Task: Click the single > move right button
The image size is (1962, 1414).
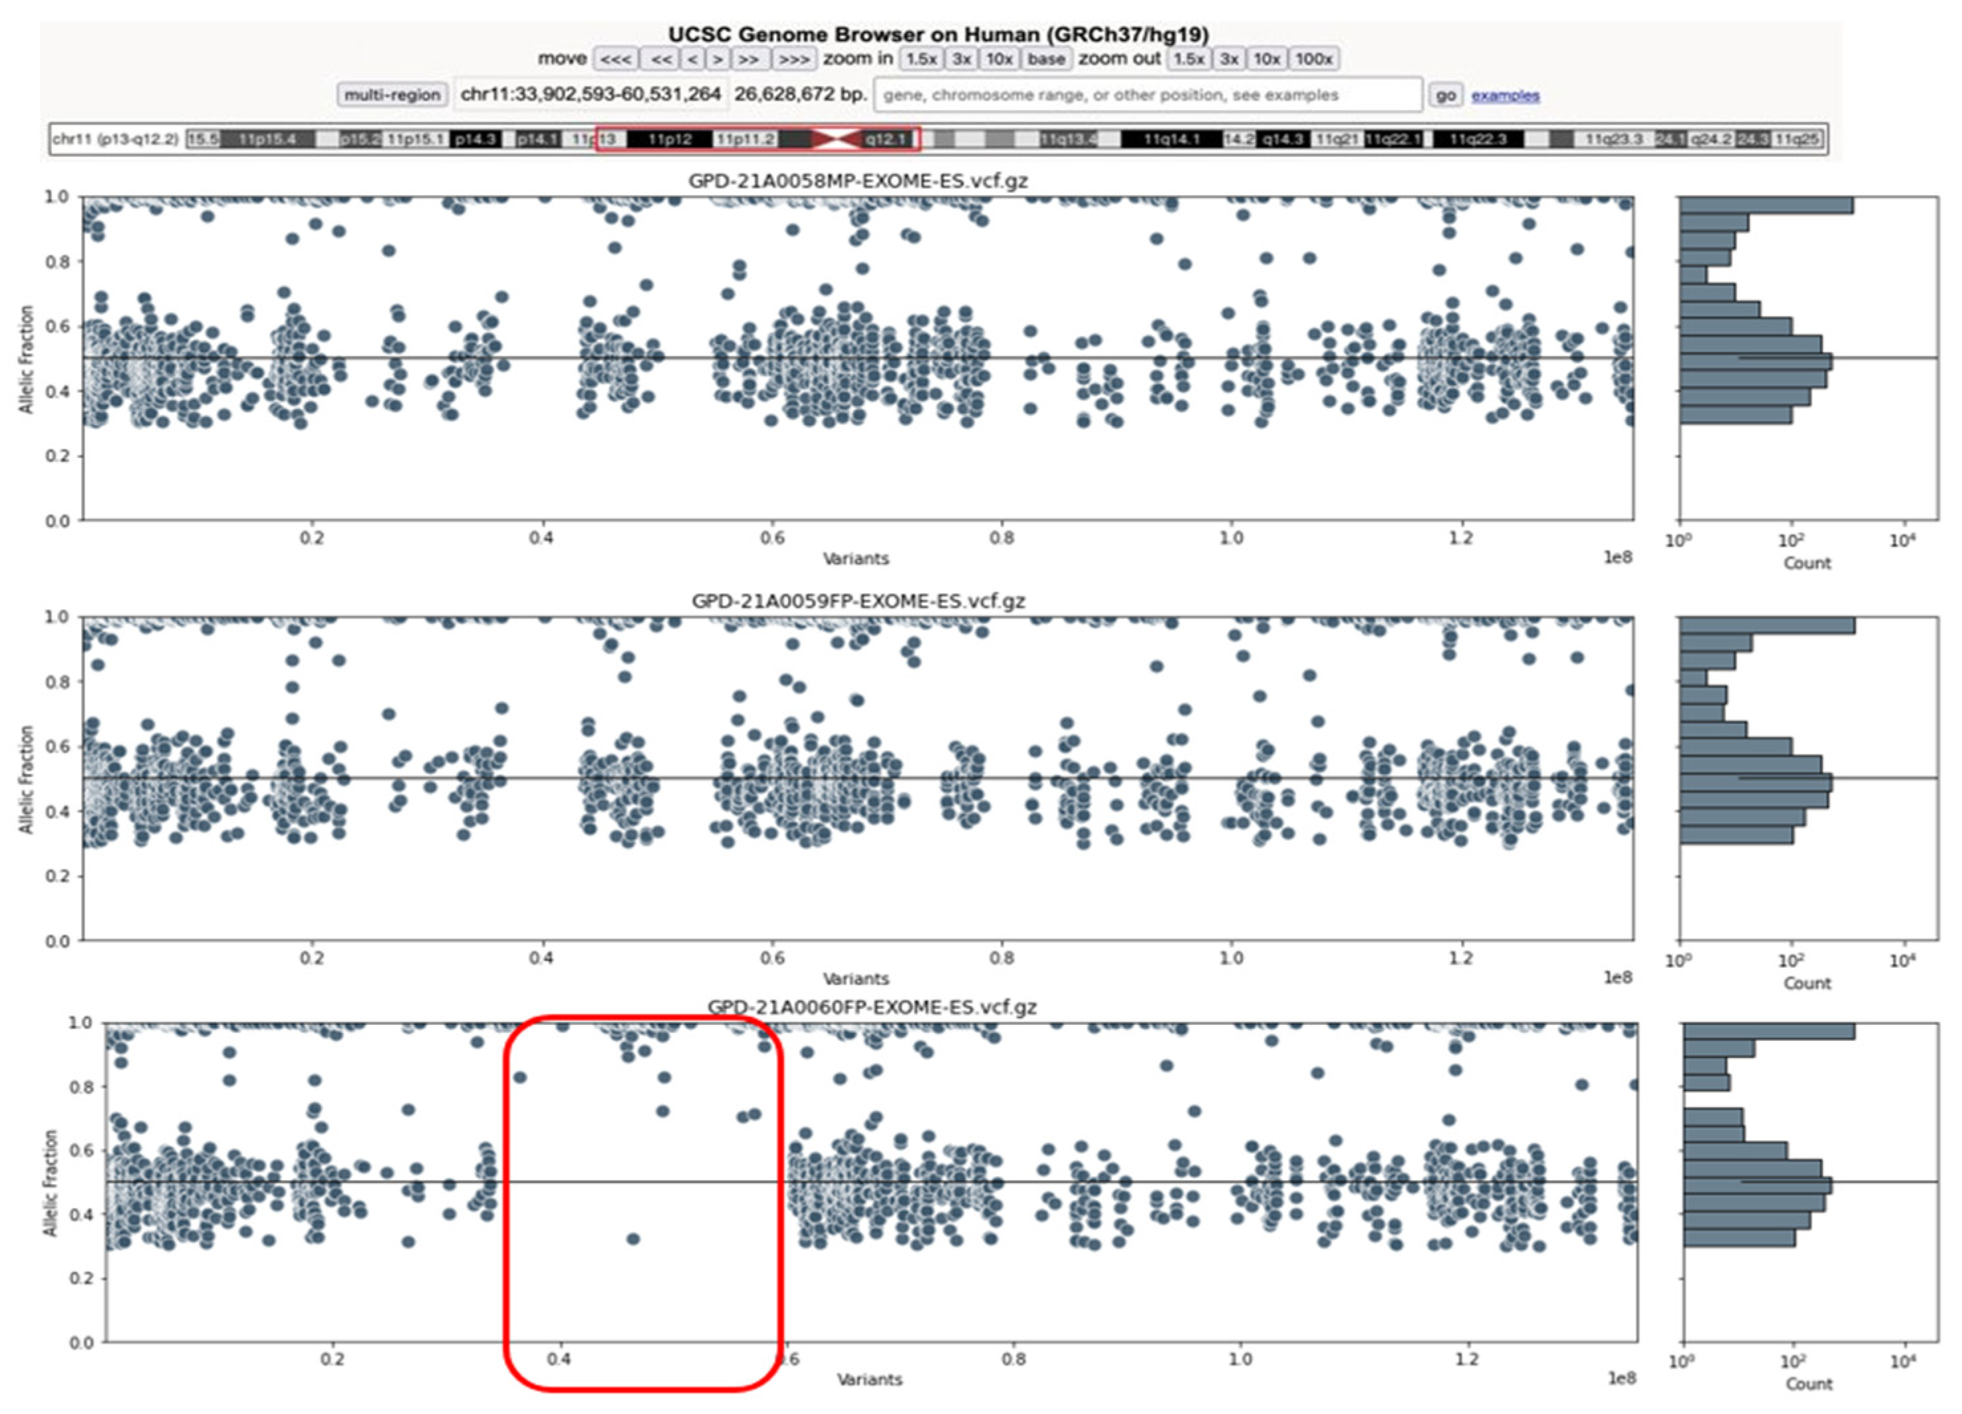Action: (x=717, y=59)
